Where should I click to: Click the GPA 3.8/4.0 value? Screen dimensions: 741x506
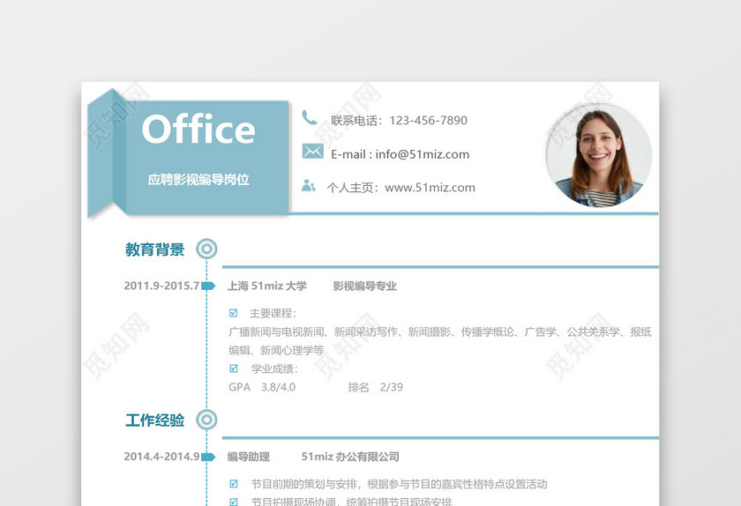(262, 387)
